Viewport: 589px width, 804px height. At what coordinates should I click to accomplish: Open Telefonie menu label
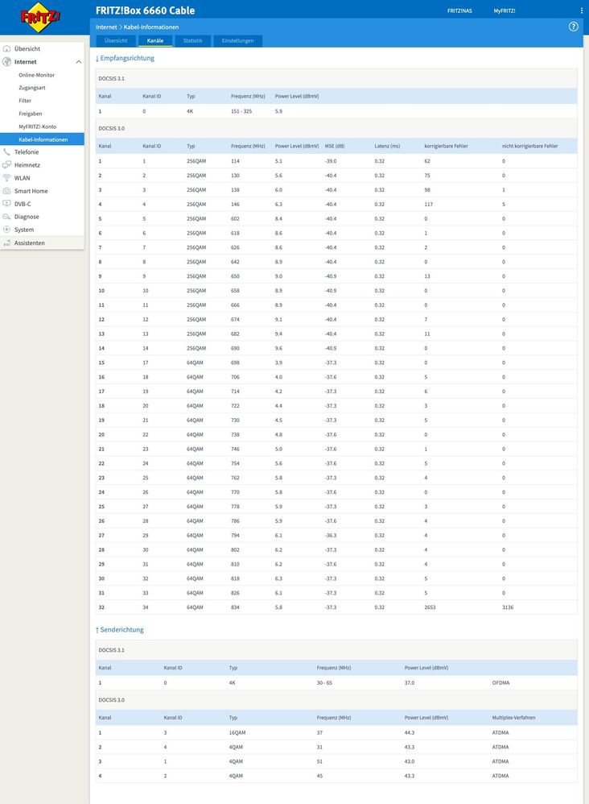coord(26,152)
